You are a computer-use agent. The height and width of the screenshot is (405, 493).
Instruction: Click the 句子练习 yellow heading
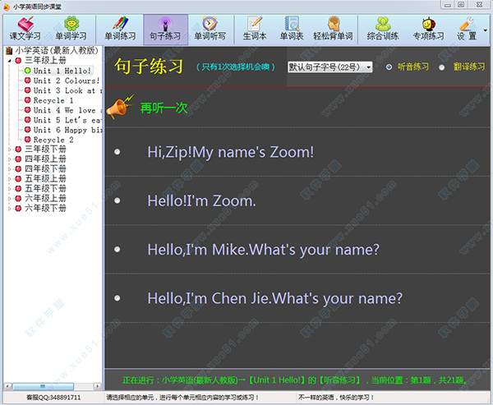[149, 66]
